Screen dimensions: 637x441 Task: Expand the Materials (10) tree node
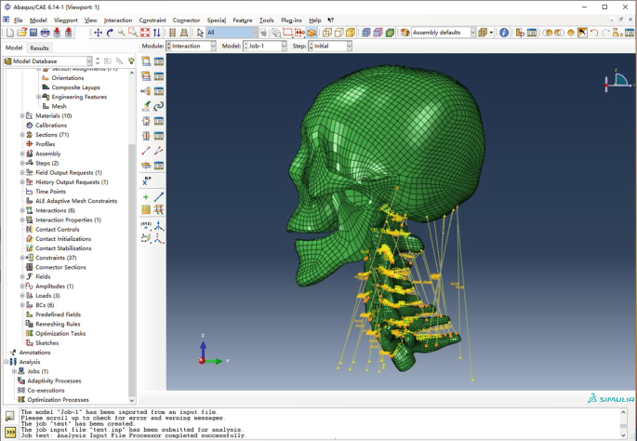click(22, 115)
